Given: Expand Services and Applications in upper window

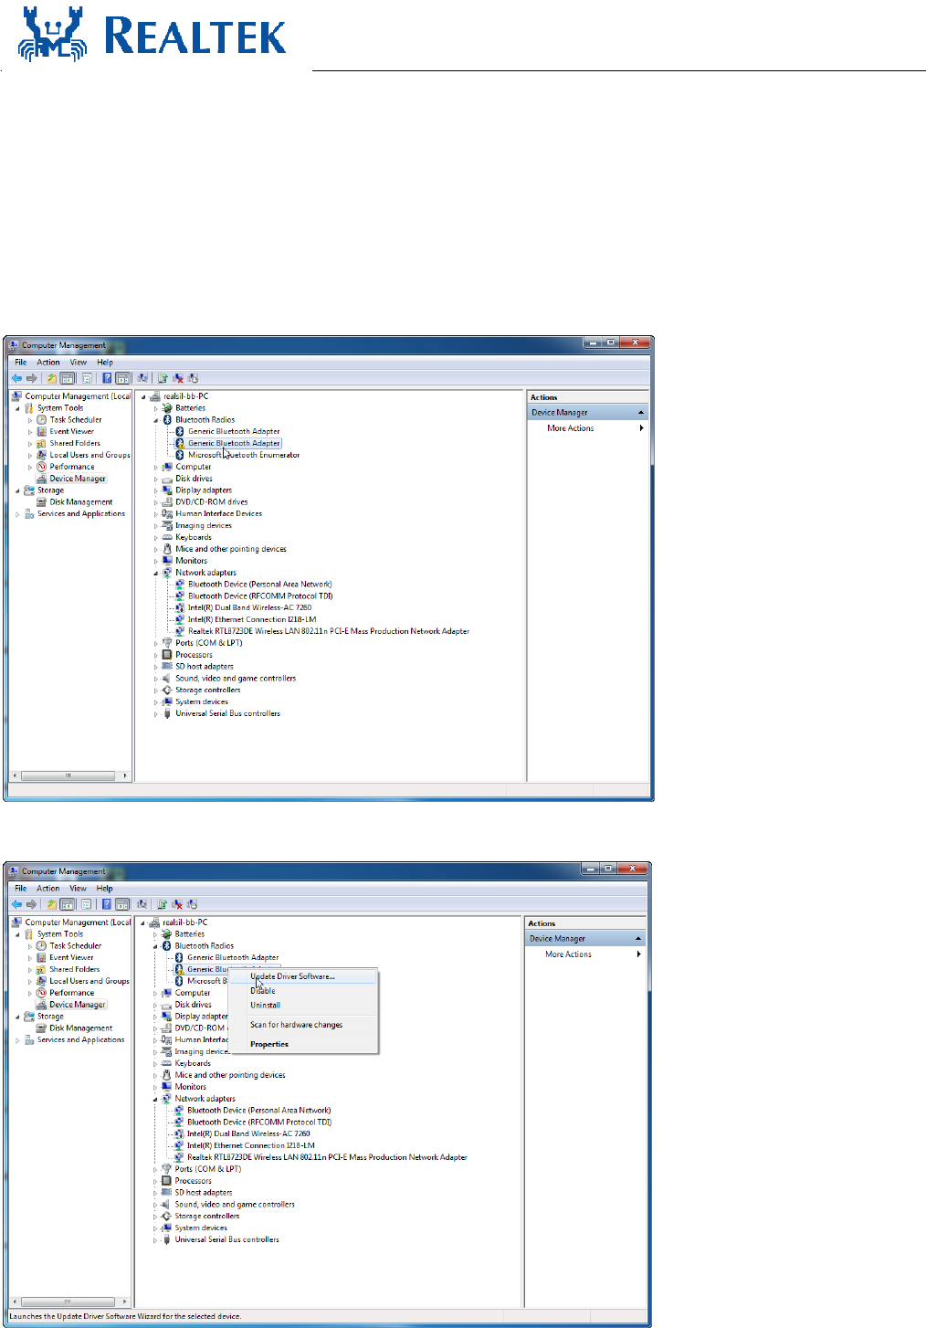Looking at the screenshot, I should point(17,514).
